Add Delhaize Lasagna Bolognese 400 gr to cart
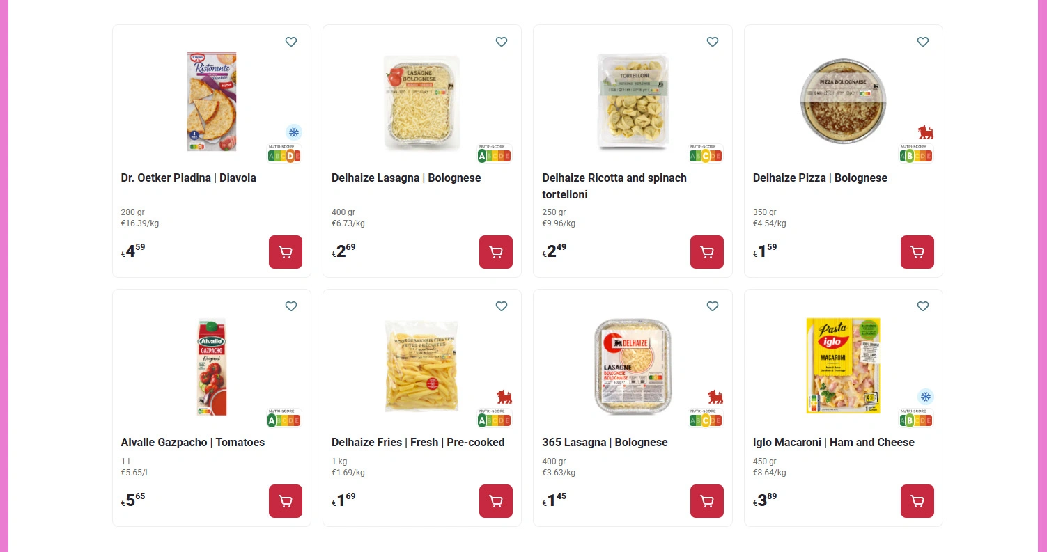The image size is (1047, 552). pos(496,252)
